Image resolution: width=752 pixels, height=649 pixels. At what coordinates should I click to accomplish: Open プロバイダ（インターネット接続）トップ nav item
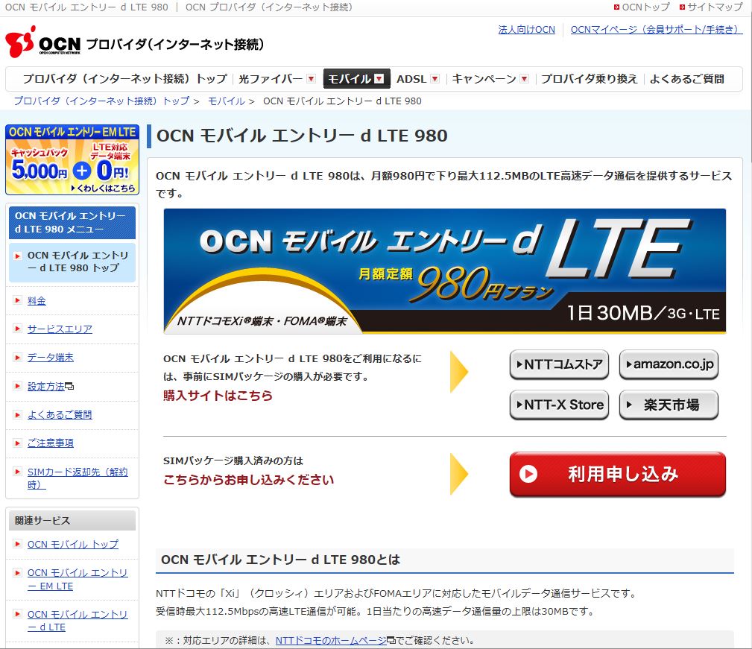click(124, 78)
